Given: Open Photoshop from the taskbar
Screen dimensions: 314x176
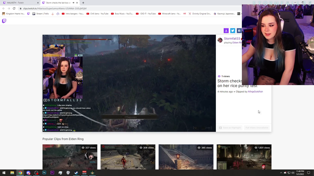Looking at the screenshot, I should [44, 173].
